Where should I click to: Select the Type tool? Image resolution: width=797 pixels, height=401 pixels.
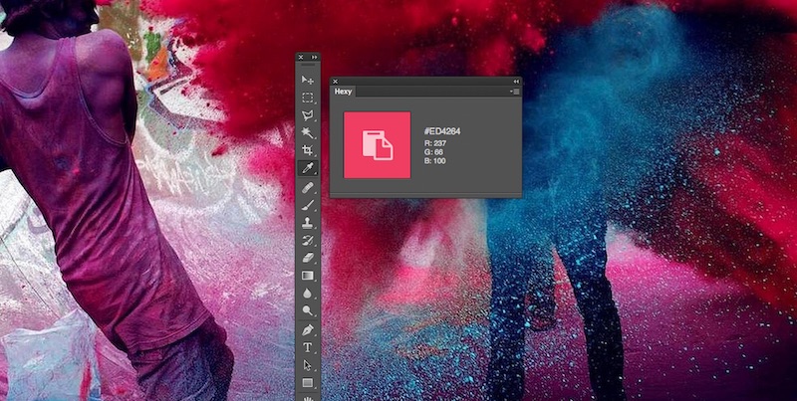click(308, 347)
